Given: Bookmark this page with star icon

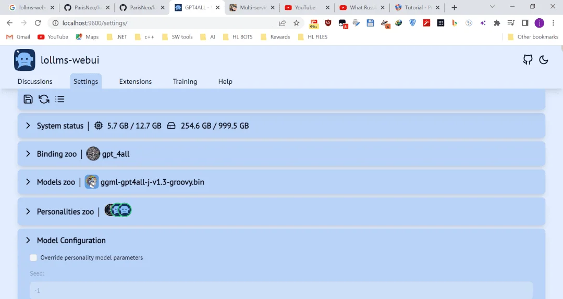Looking at the screenshot, I should (x=296, y=23).
